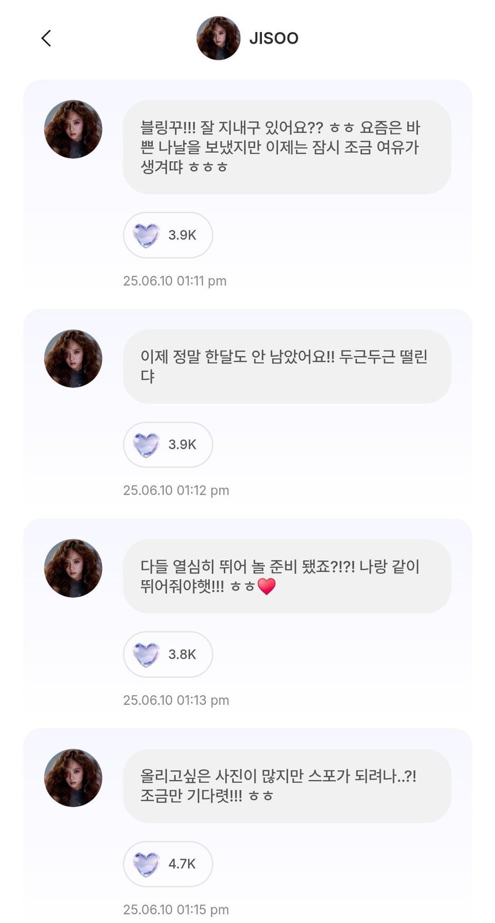
Task: Tap the heart icon showing 4.7K likes
Action: [x=146, y=865]
